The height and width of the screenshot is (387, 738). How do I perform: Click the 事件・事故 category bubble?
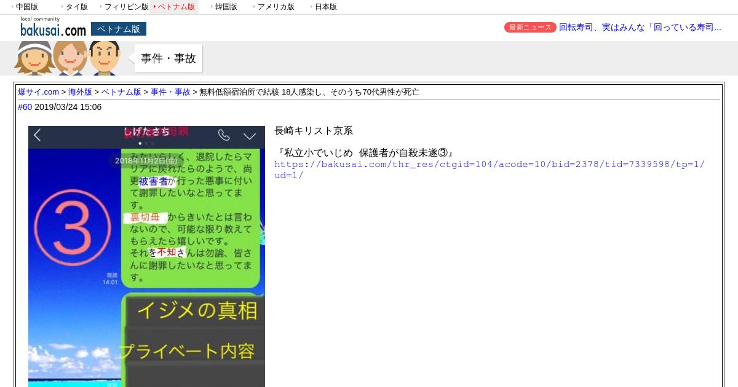point(169,58)
